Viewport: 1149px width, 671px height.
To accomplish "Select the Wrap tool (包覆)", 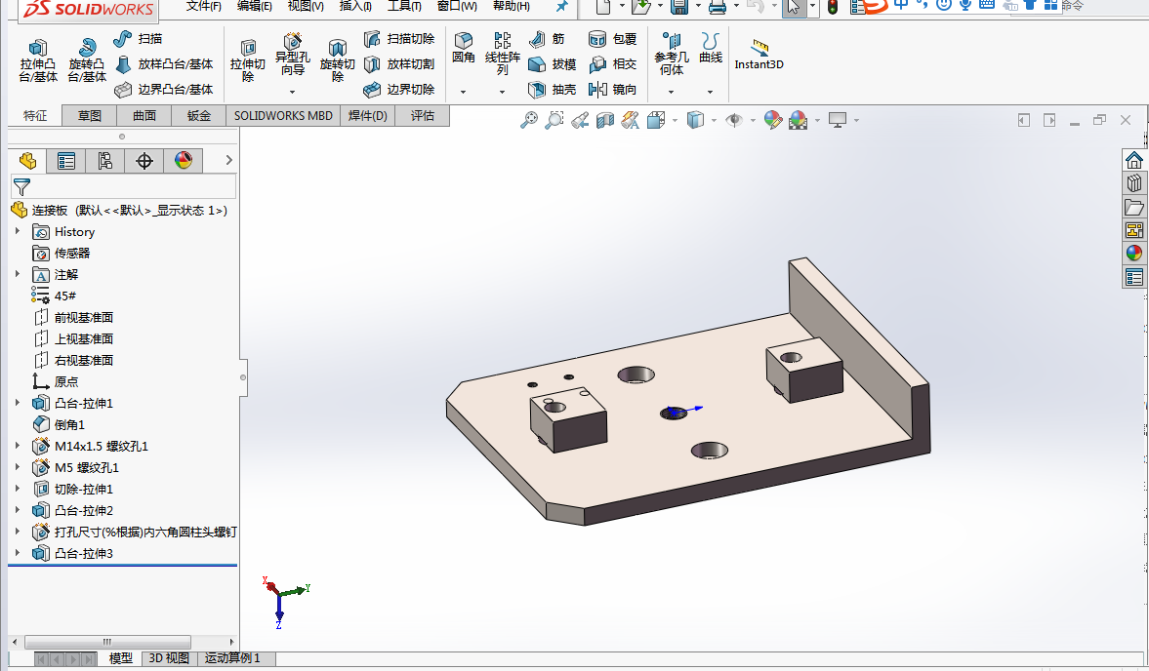I will [x=613, y=39].
